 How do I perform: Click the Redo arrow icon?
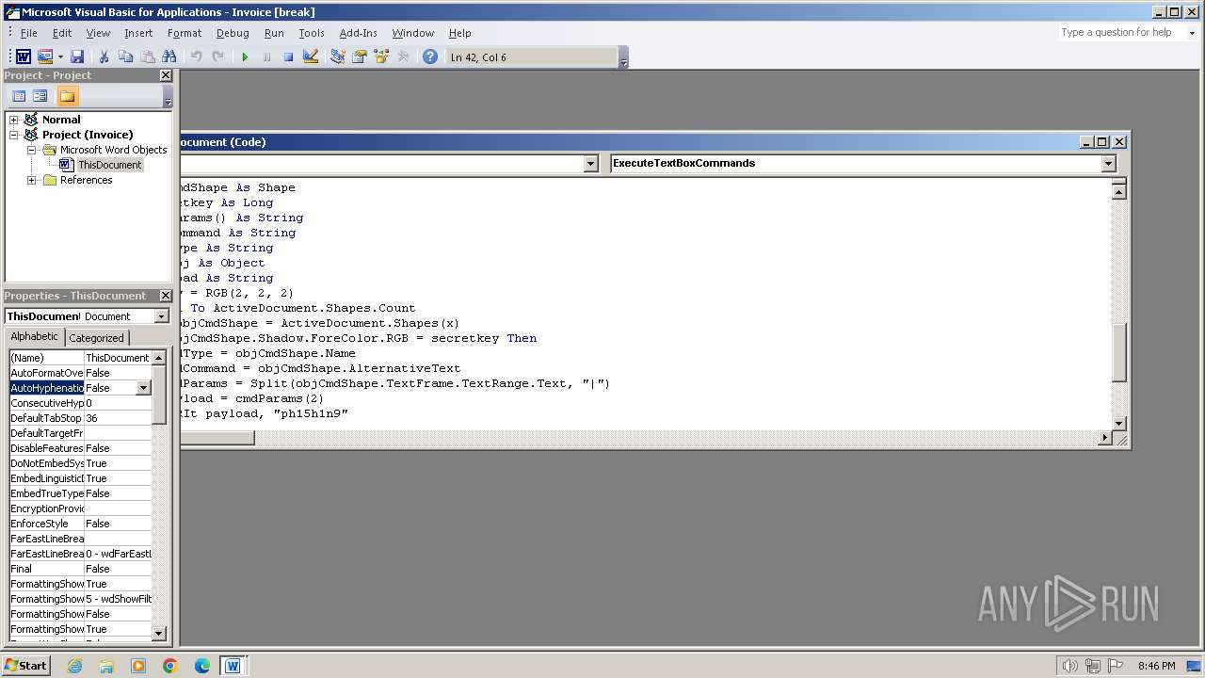point(217,56)
